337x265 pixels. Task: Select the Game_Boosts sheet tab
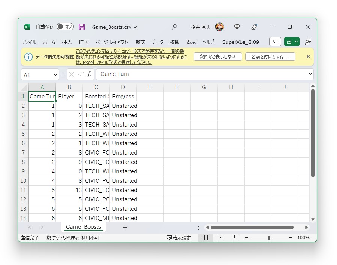pyautogui.click(x=83, y=227)
